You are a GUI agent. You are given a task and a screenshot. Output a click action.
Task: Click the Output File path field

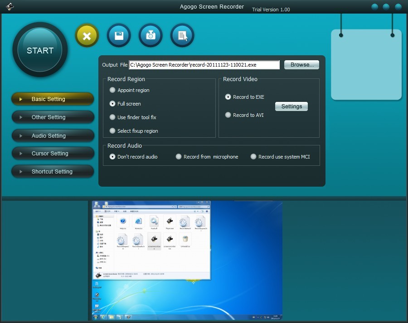(204, 65)
